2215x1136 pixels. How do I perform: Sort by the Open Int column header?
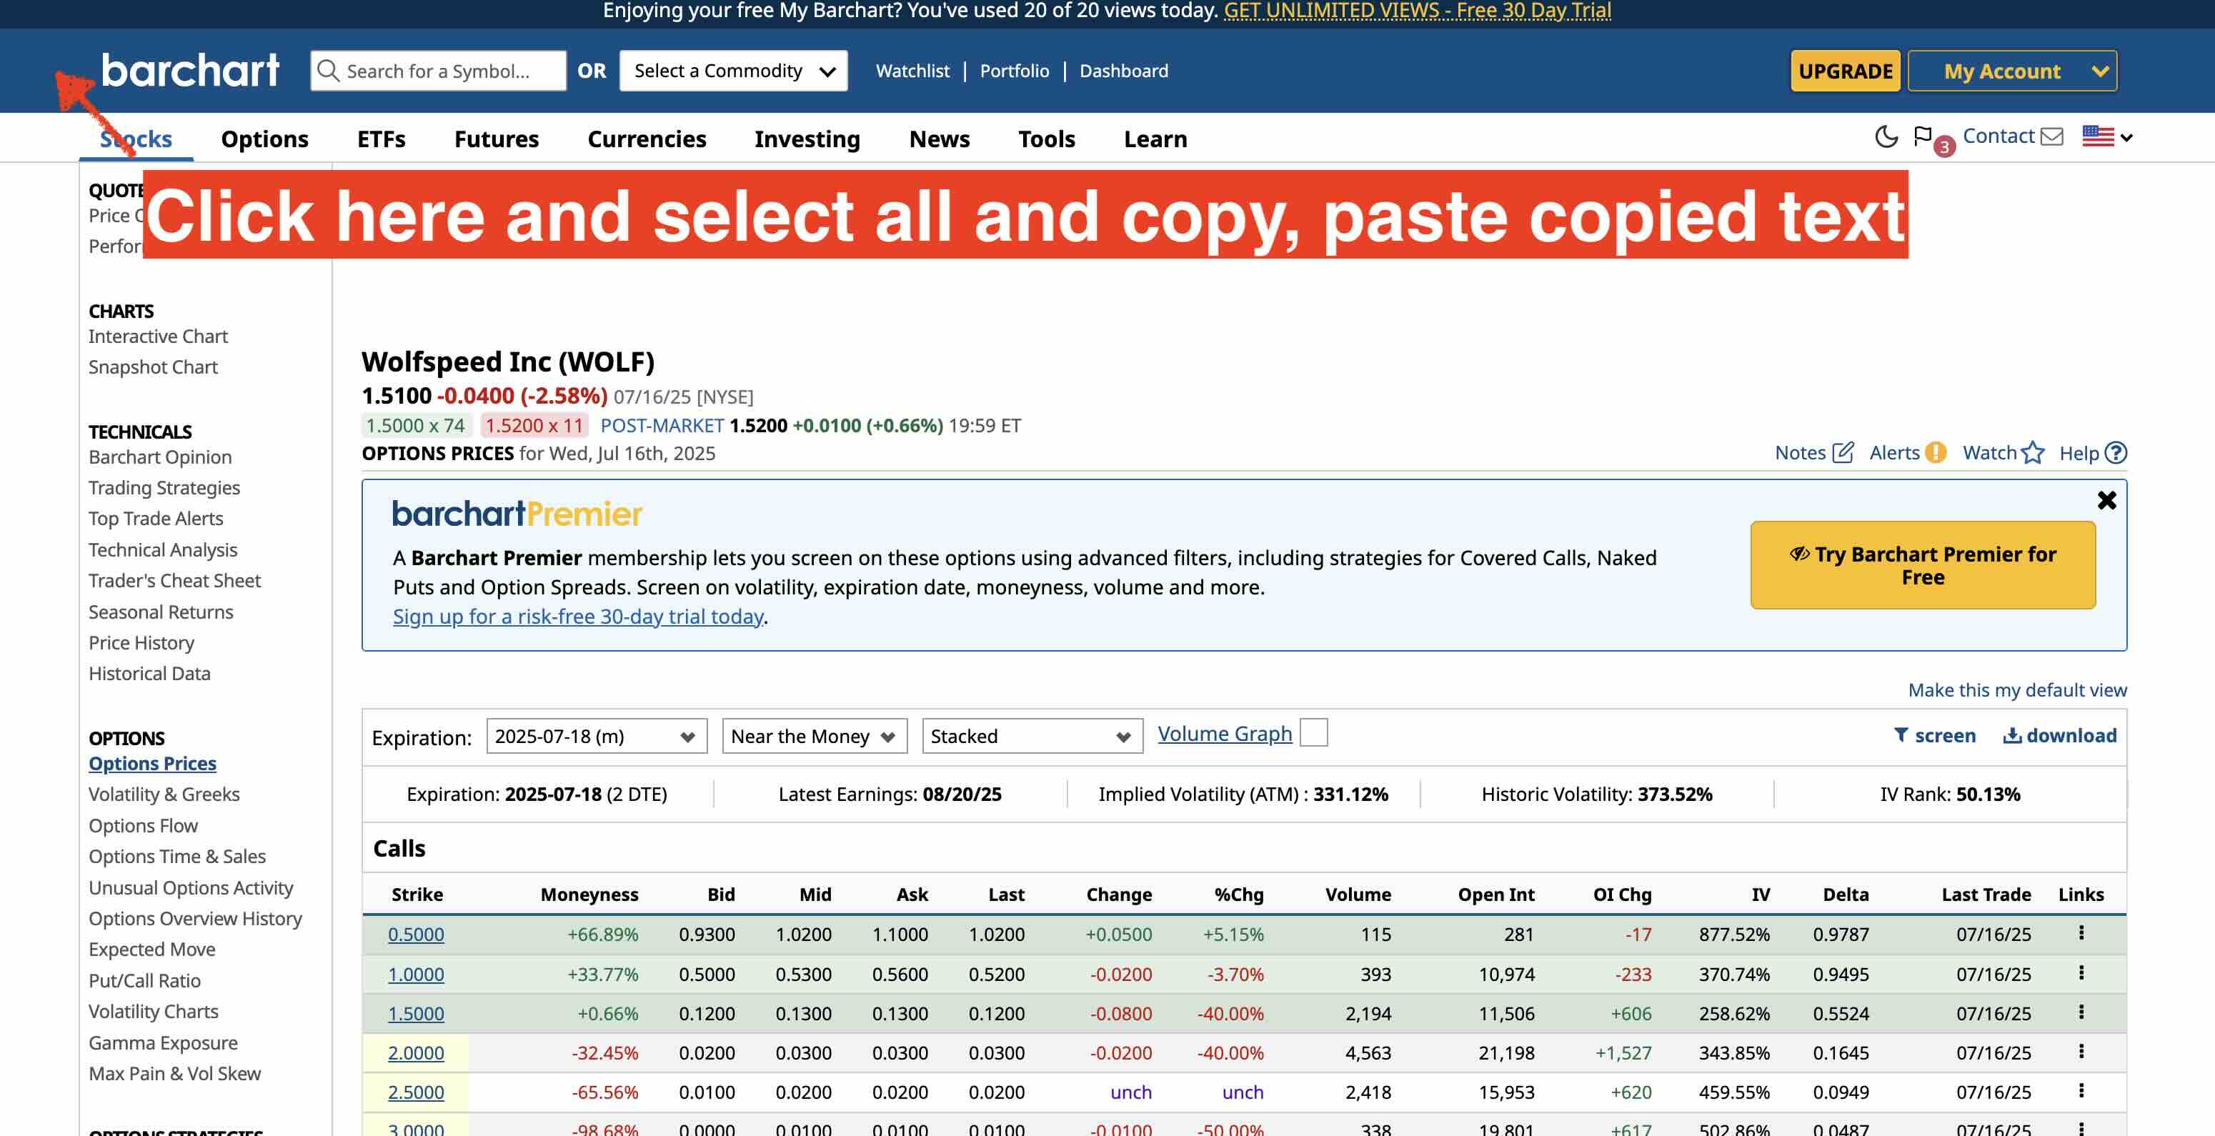click(1496, 895)
